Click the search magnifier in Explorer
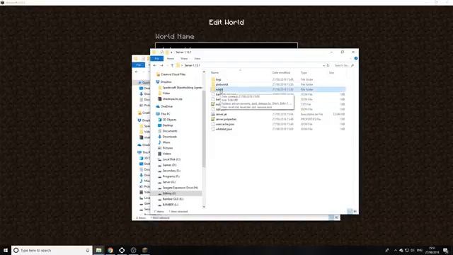Screen dimensions: 453x255 pyautogui.click(x=352, y=65)
